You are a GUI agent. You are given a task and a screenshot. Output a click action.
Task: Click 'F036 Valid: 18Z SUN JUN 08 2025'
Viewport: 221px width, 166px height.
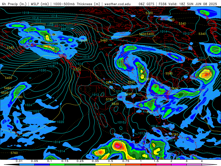pyautogui.click(x=188, y=4)
